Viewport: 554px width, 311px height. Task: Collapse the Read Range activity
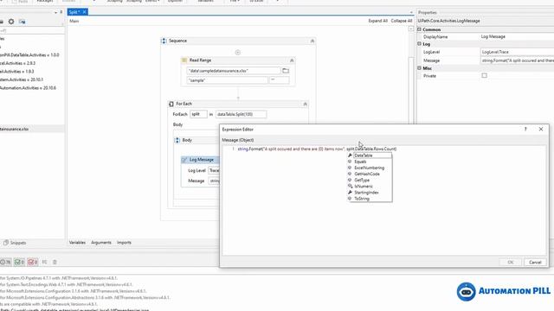[292, 60]
